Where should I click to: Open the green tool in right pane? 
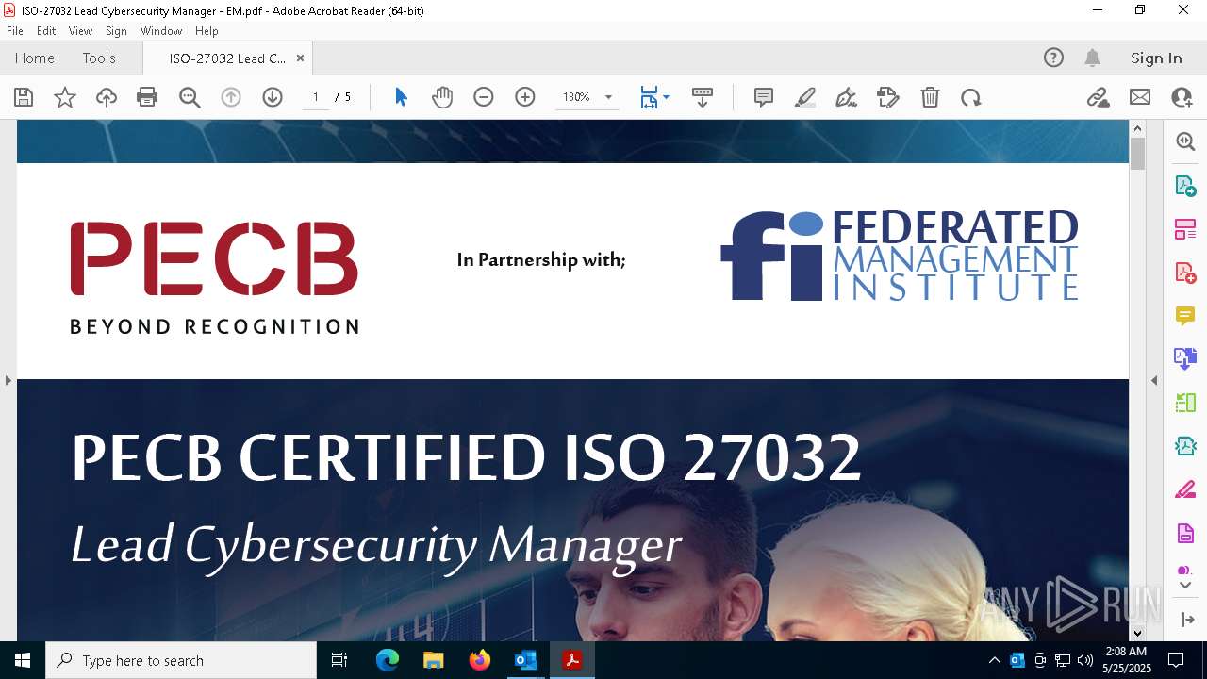(1185, 403)
